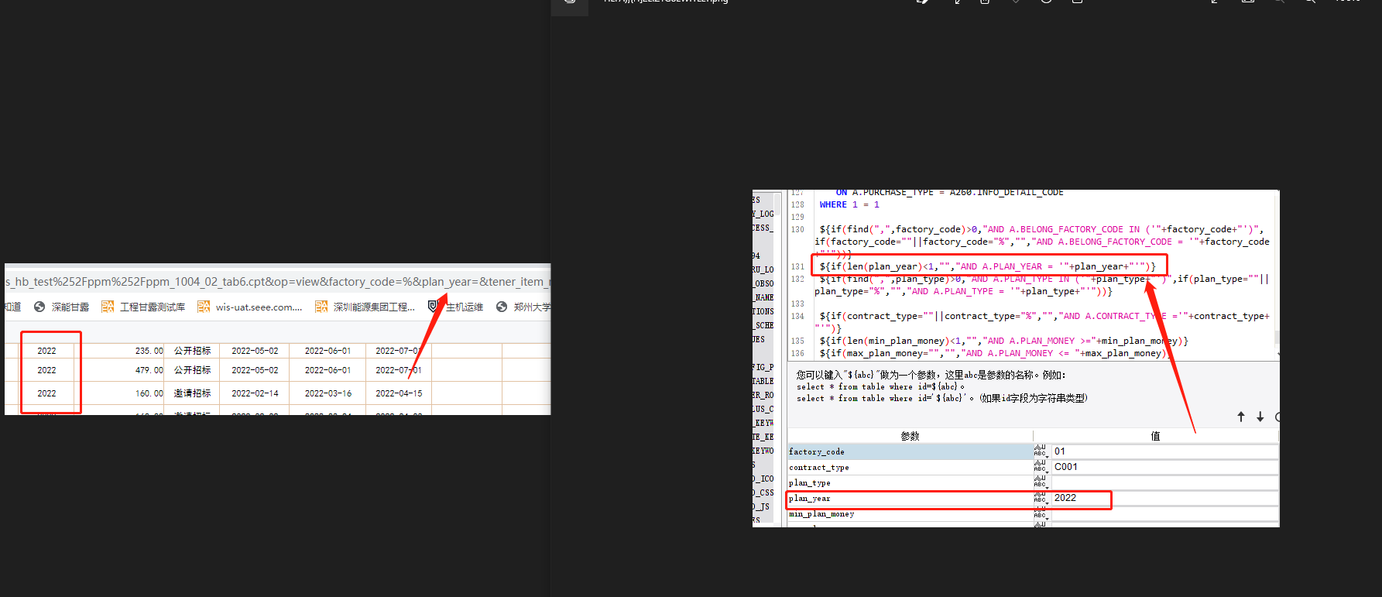
Task: Click the 参数 column header
Action: pos(910,436)
